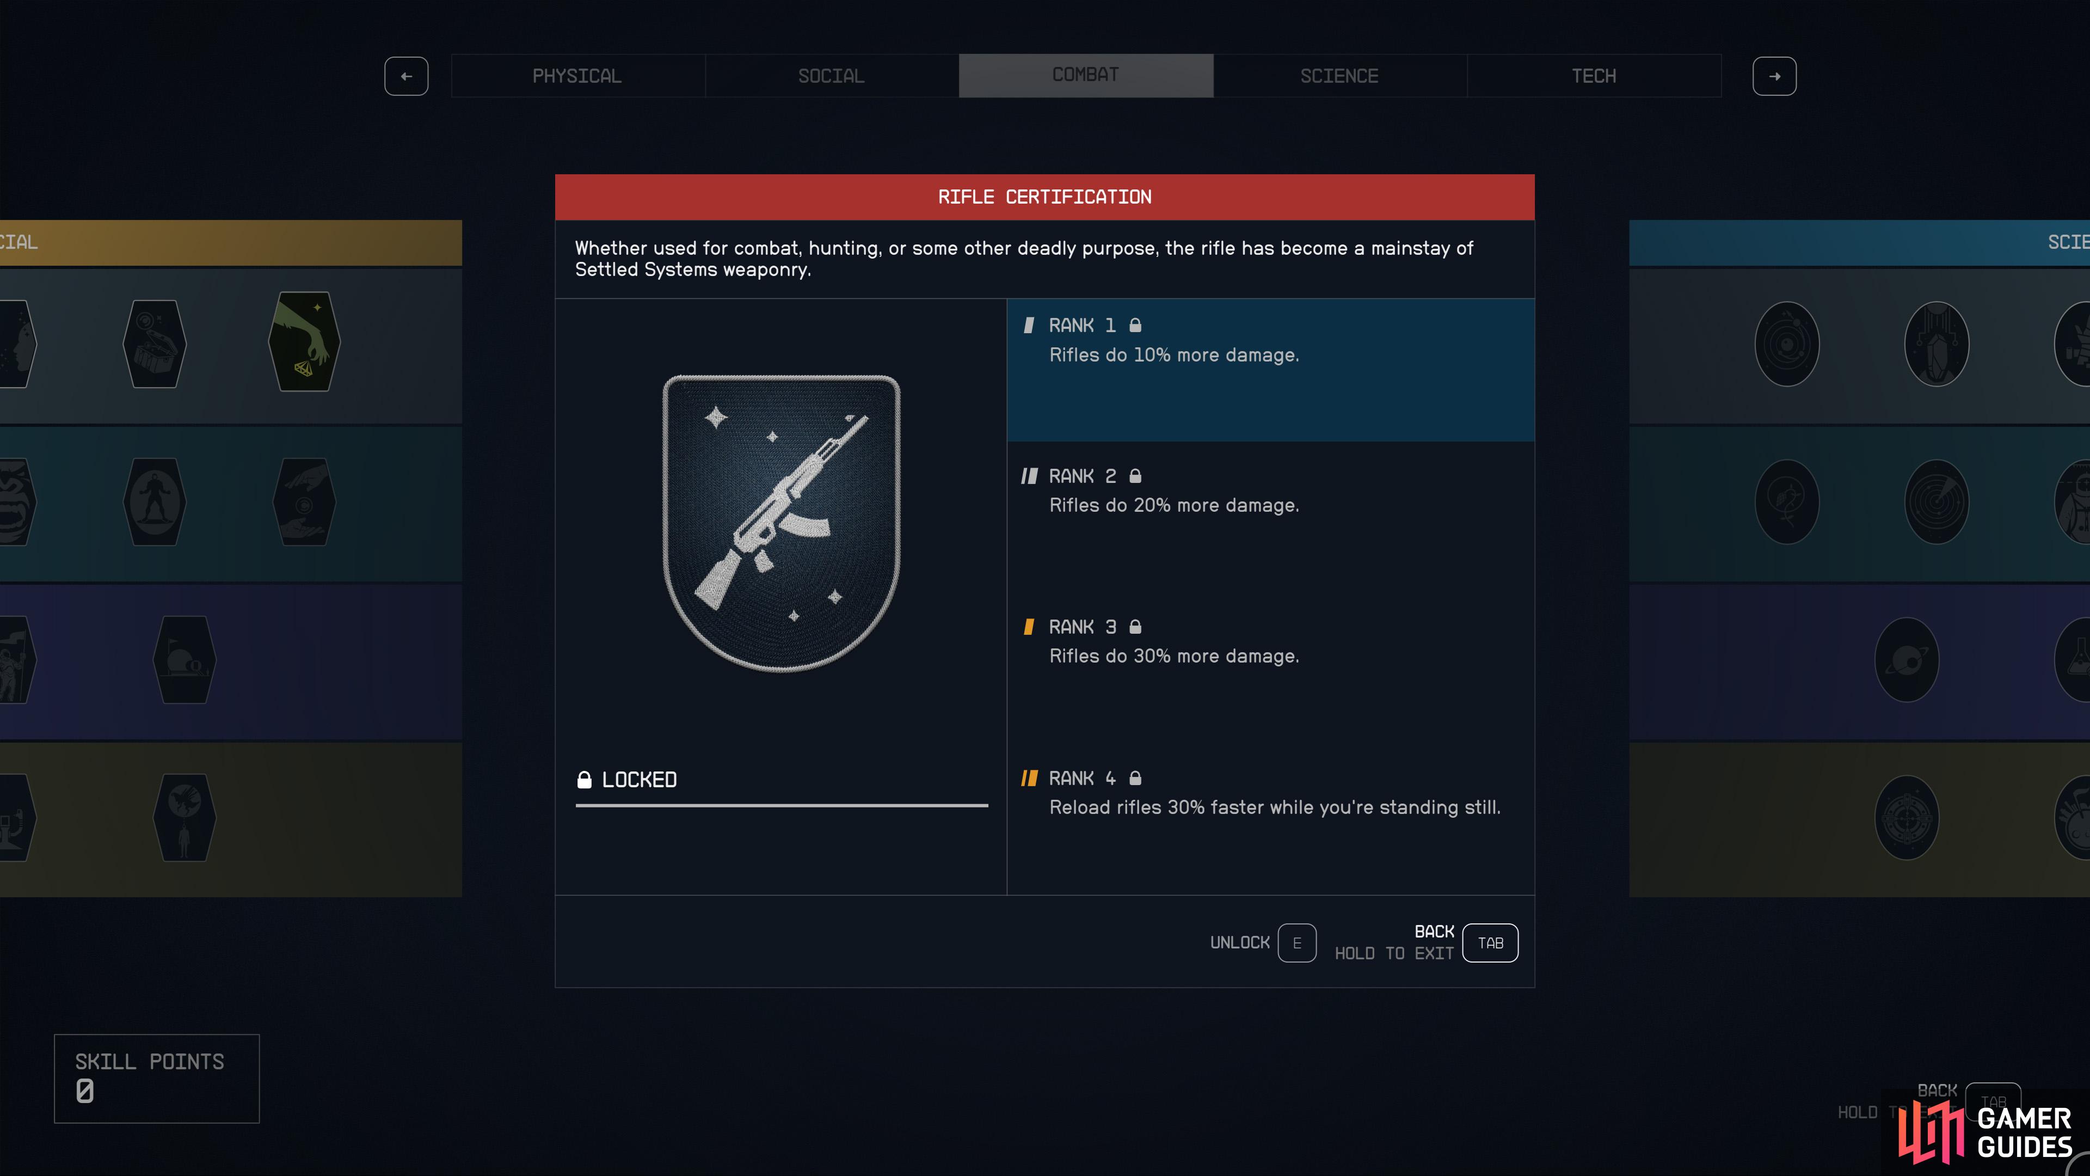Pick the creature above person skill badge
This screenshot has width=2090, height=1176.
pyautogui.click(x=184, y=817)
